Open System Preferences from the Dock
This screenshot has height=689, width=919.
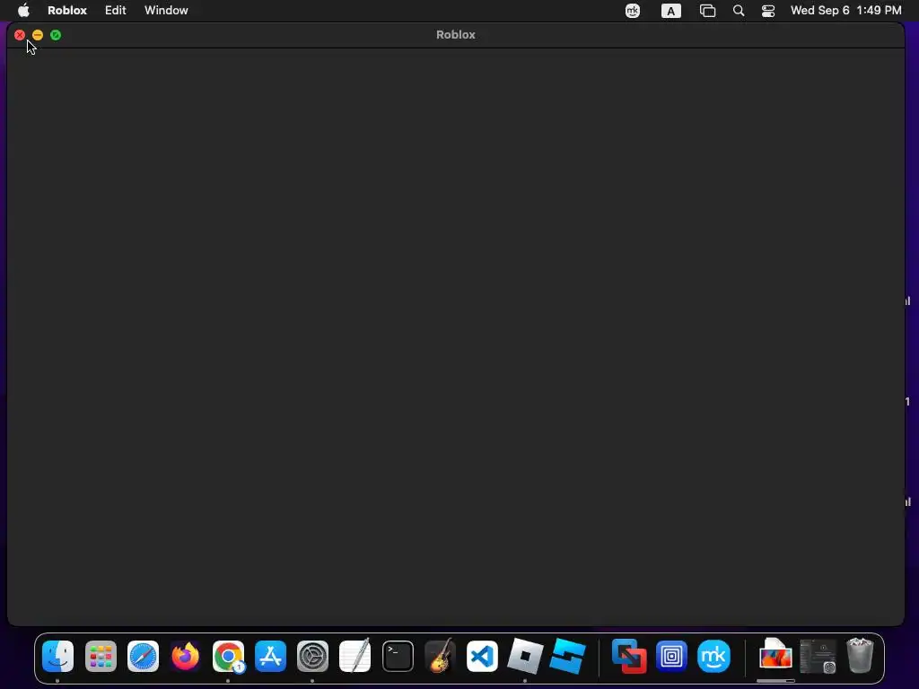[312, 656]
